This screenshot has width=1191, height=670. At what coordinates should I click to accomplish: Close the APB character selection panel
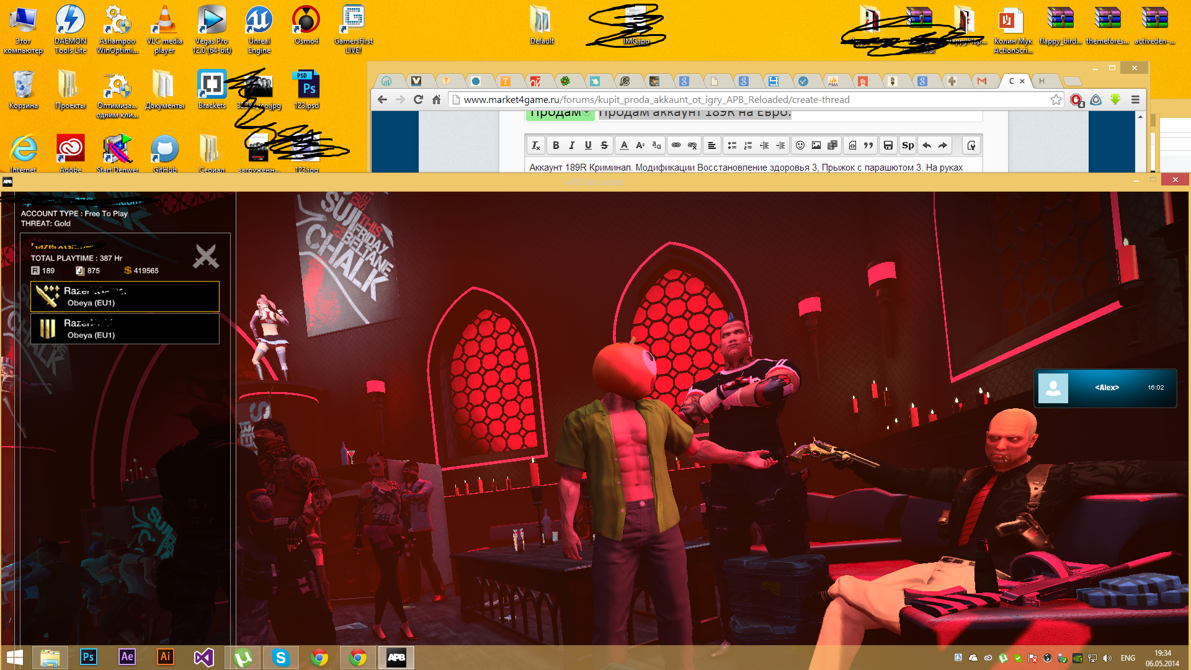205,256
